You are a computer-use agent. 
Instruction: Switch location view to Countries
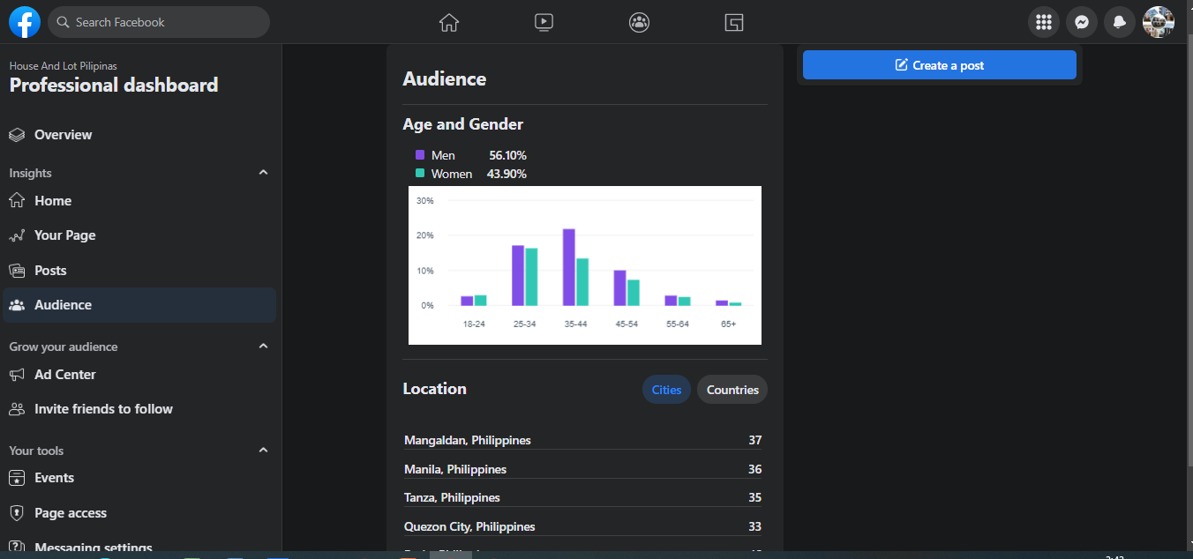pyautogui.click(x=732, y=390)
